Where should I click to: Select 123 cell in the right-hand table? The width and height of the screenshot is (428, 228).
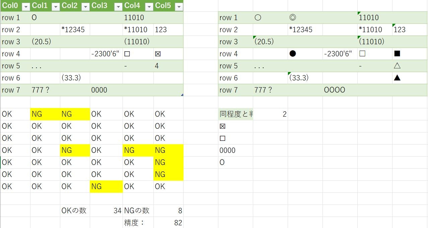point(410,30)
